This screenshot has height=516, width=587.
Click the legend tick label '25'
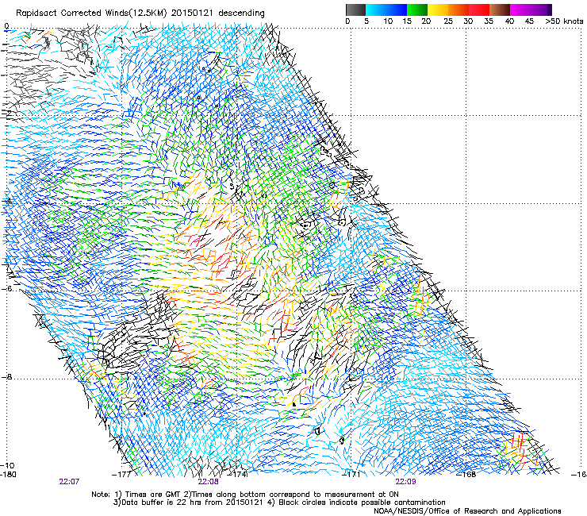(448, 21)
